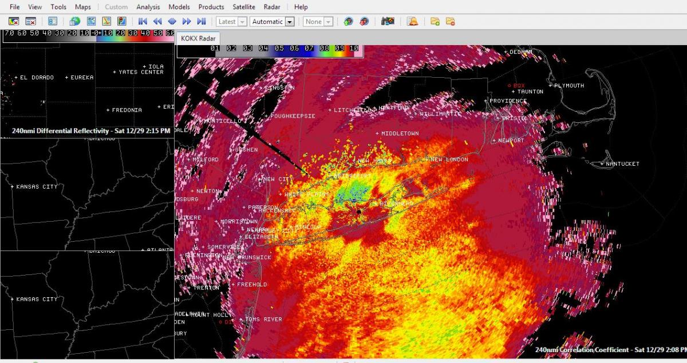
Task: Click the FREEHOLD label on radar map
Action: coord(252,285)
